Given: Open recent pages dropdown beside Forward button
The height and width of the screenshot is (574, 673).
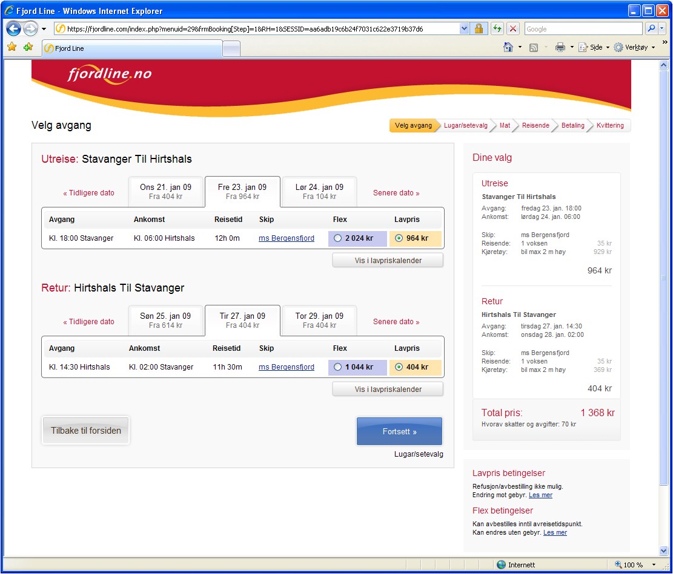Looking at the screenshot, I should click(44, 29).
